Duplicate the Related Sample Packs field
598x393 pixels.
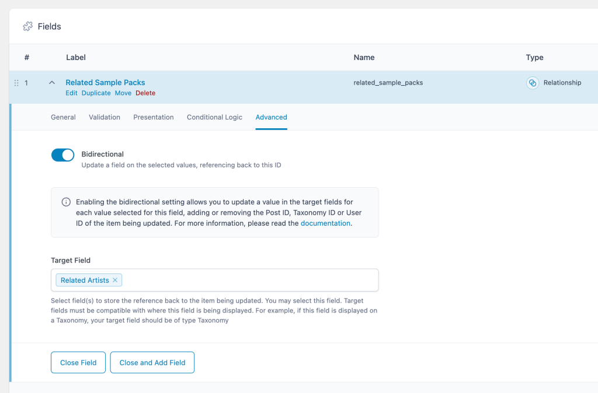click(96, 93)
